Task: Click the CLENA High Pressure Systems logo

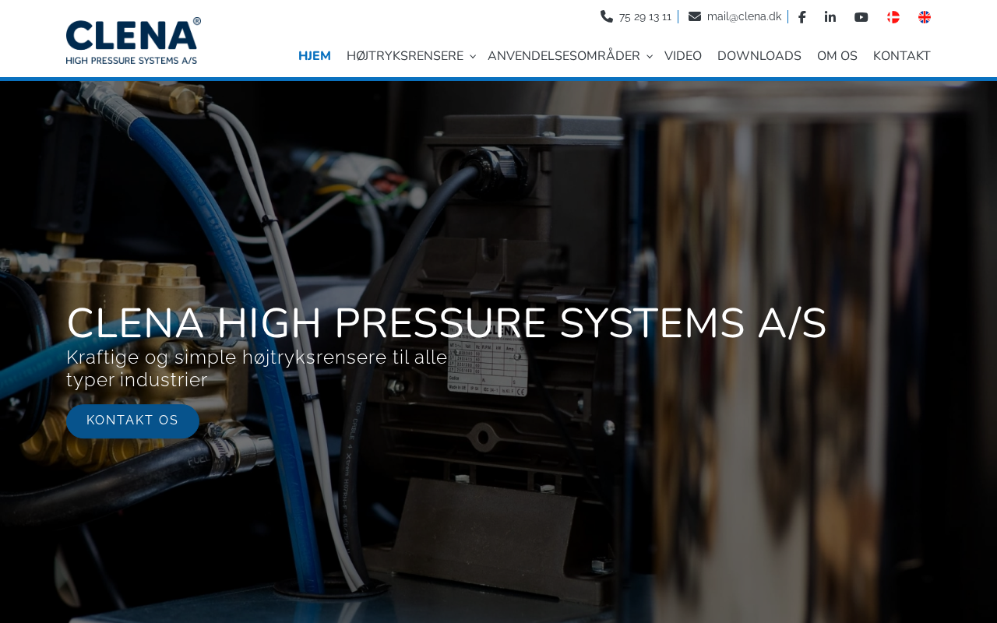Action: (x=133, y=41)
